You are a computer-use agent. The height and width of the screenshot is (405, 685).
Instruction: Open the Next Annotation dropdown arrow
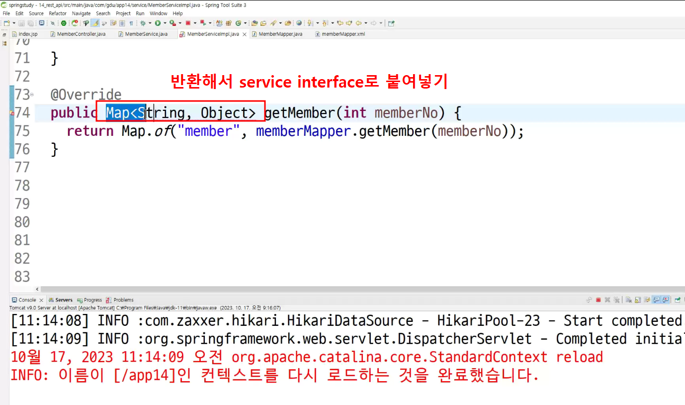(x=318, y=23)
